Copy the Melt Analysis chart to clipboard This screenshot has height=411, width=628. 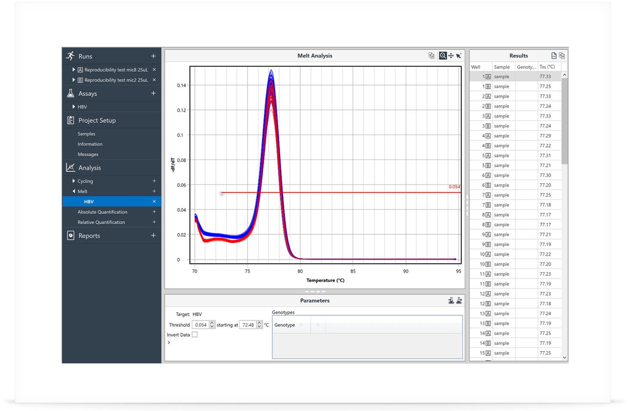tap(431, 56)
